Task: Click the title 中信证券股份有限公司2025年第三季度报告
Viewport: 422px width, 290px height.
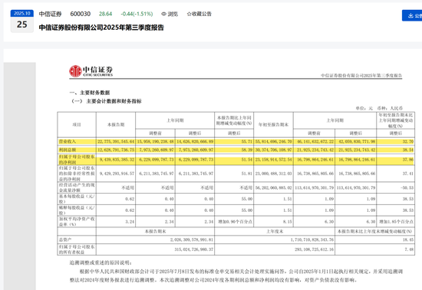Action: pyautogui.click(x=101, y=28)
